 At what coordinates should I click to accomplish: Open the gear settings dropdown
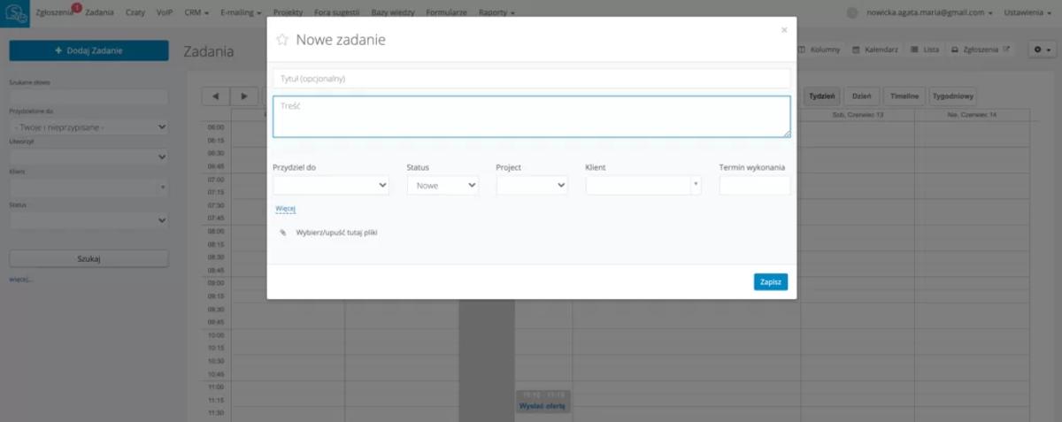[x=1041, y=50]
